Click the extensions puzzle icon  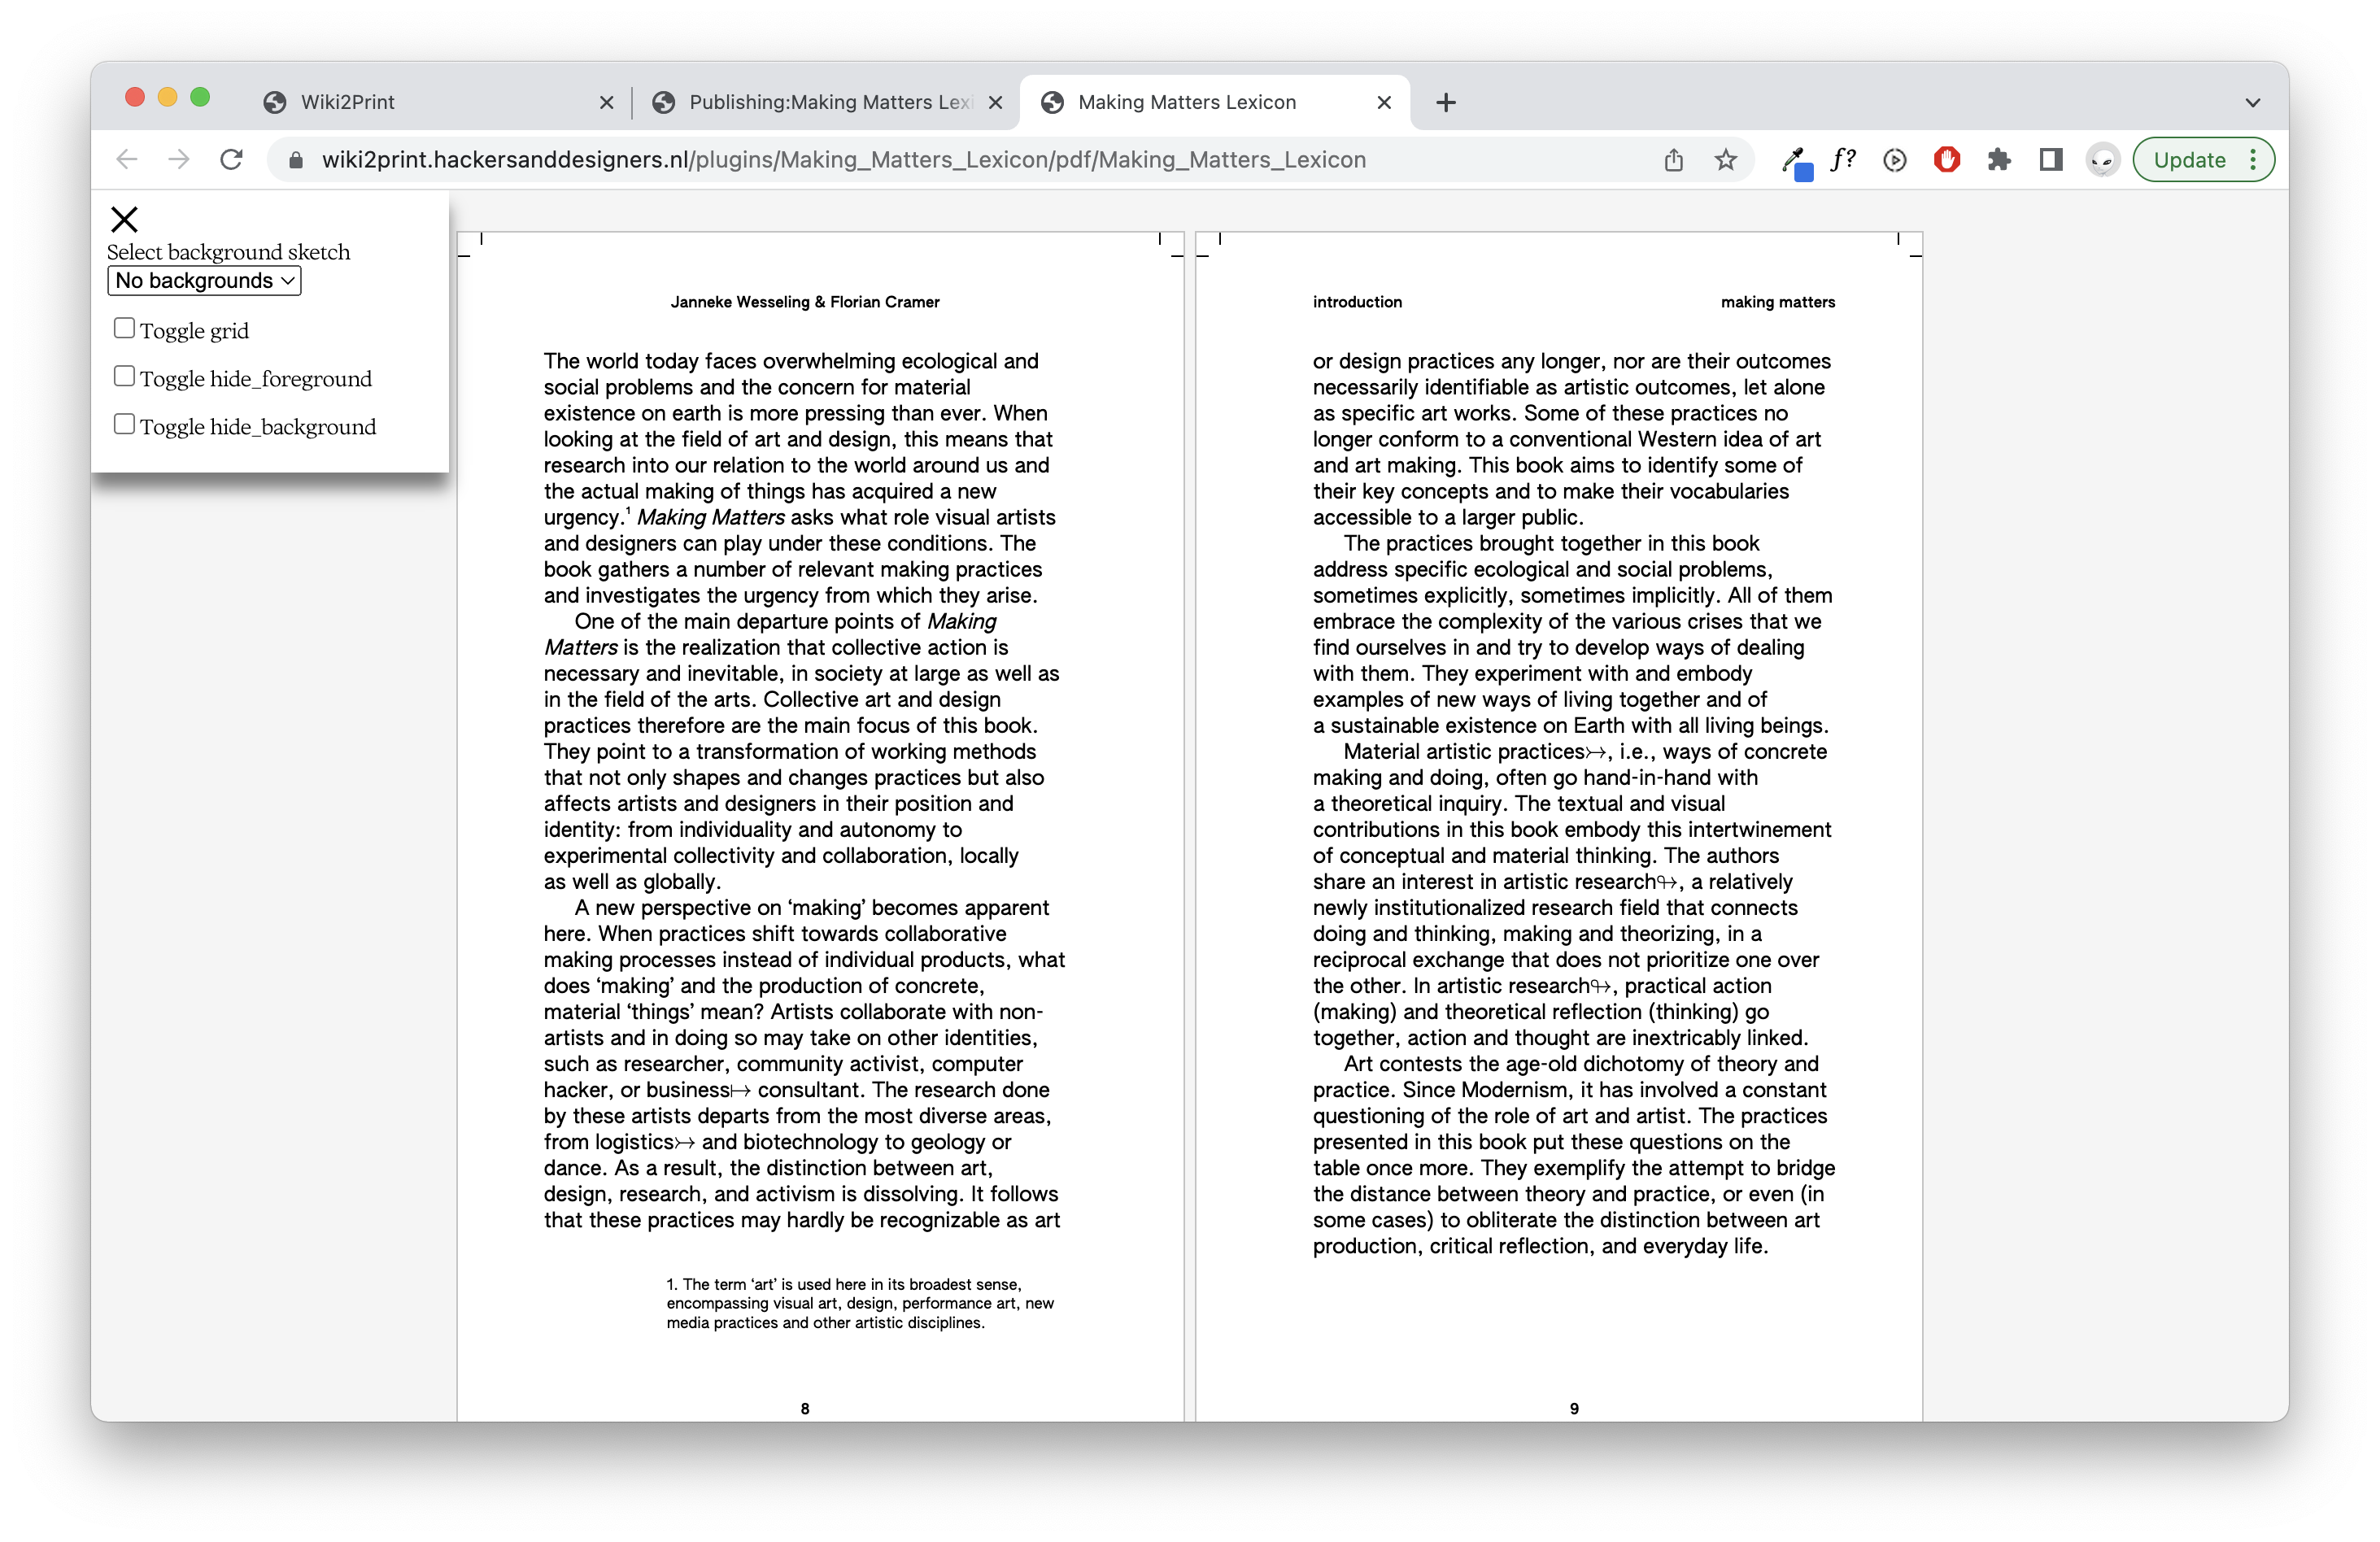point(1999,159)
